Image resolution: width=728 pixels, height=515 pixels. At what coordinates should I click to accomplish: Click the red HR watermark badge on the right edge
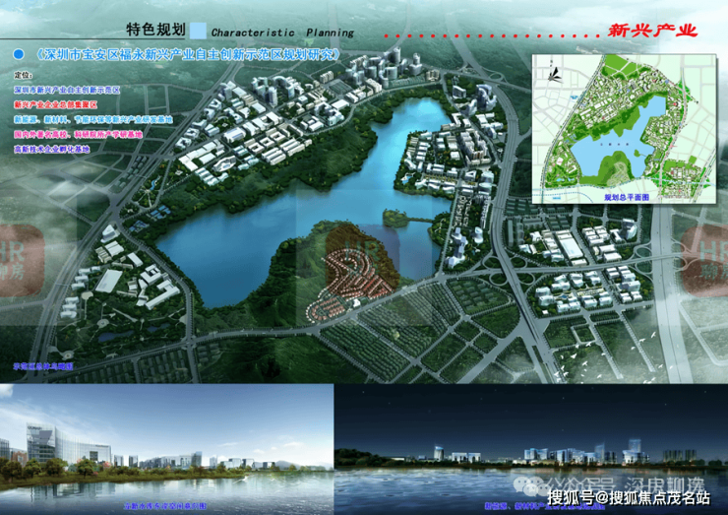click(x=705, y=260)
